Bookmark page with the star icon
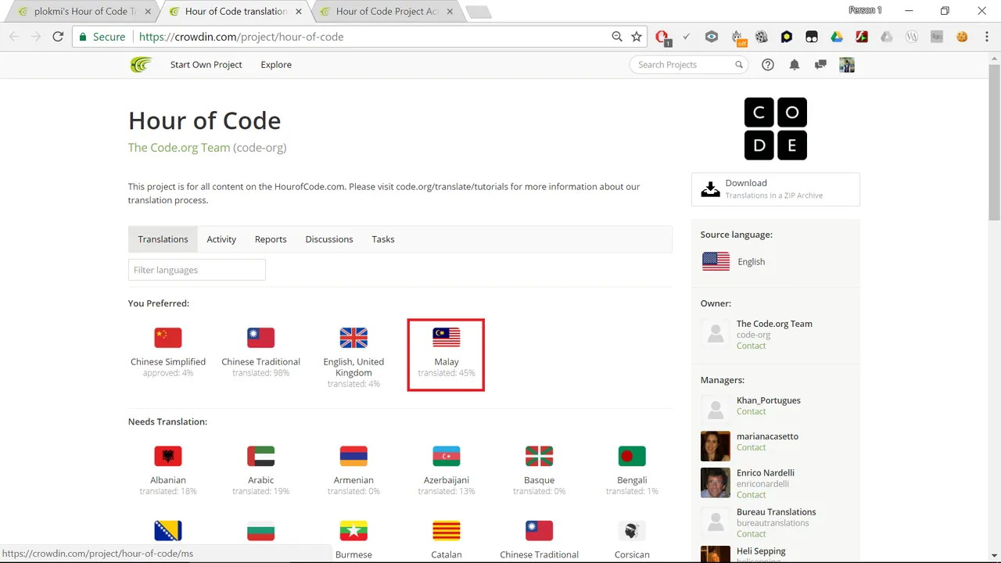The height and width of the screenshot is (563, 1001). pyautogui.click(x=637, y=37)
